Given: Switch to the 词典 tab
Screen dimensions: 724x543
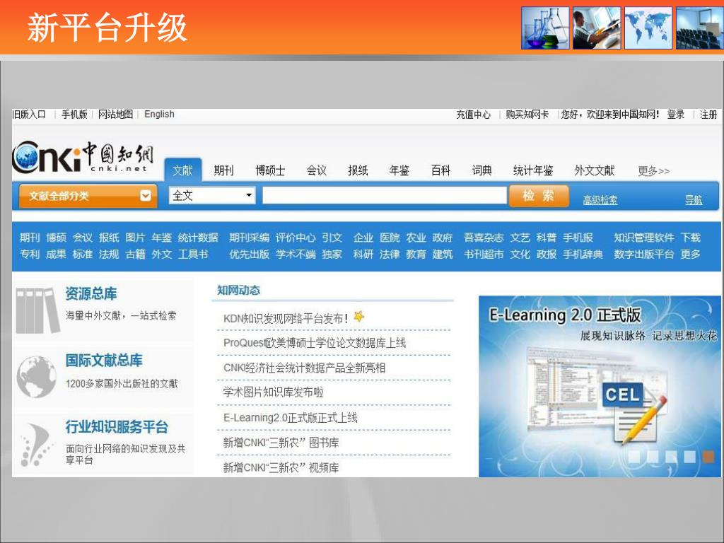Looking at the screenshot, I should click(x=482, y=170).
